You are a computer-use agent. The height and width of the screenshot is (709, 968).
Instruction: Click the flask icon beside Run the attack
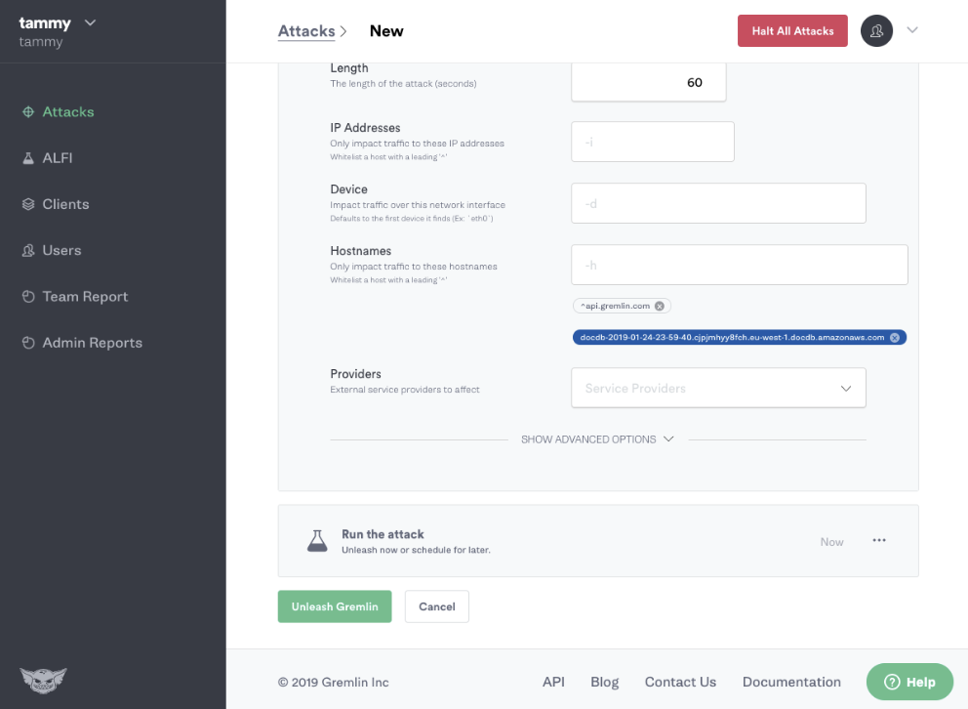tap(317, 541)
